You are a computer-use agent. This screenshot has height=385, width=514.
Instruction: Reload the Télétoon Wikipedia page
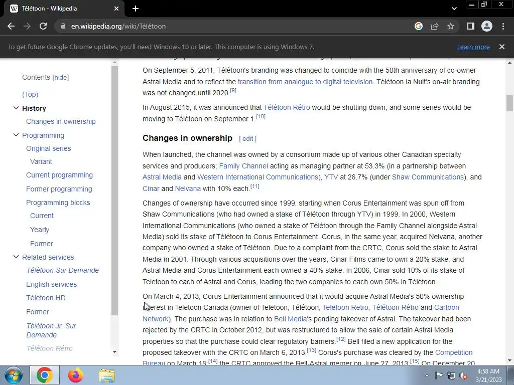[x=43, y=26]
